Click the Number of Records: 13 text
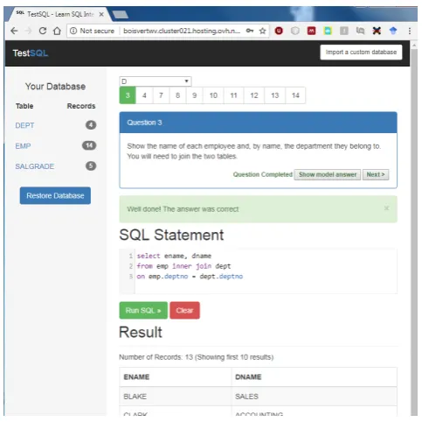Screen dimensions: 422x422 (156, 357)
